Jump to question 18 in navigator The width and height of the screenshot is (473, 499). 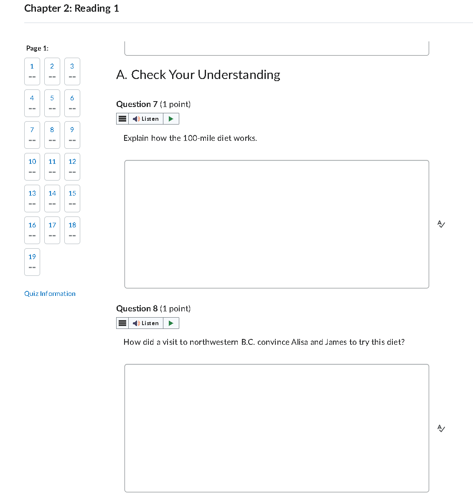pyautogui.click(x=72, y=230)
